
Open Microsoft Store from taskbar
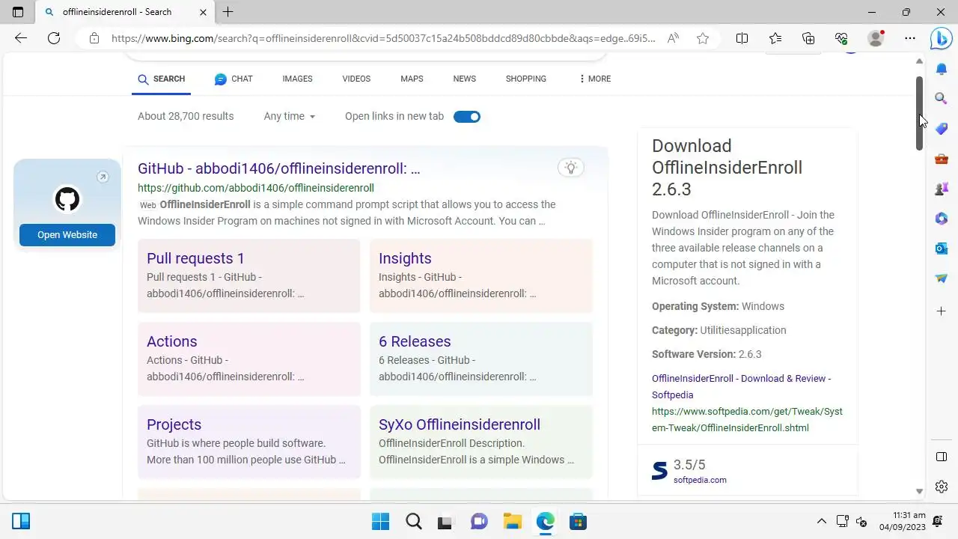click(578, 521)
